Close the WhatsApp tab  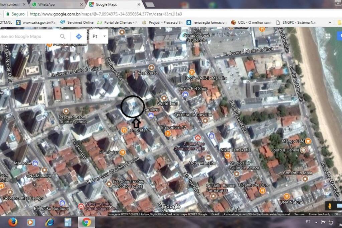pyautogui.click(x=81, y=4)
